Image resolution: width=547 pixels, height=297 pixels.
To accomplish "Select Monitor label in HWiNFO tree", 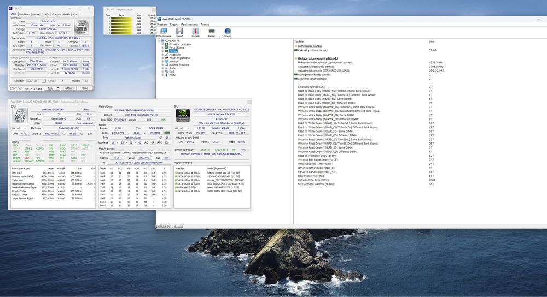I will coord(174,61).
